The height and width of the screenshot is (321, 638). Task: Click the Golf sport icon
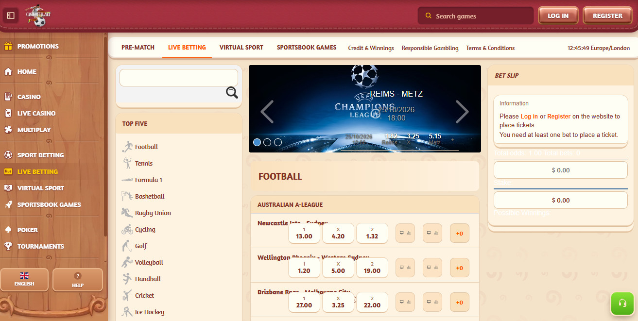click(127, 246)
